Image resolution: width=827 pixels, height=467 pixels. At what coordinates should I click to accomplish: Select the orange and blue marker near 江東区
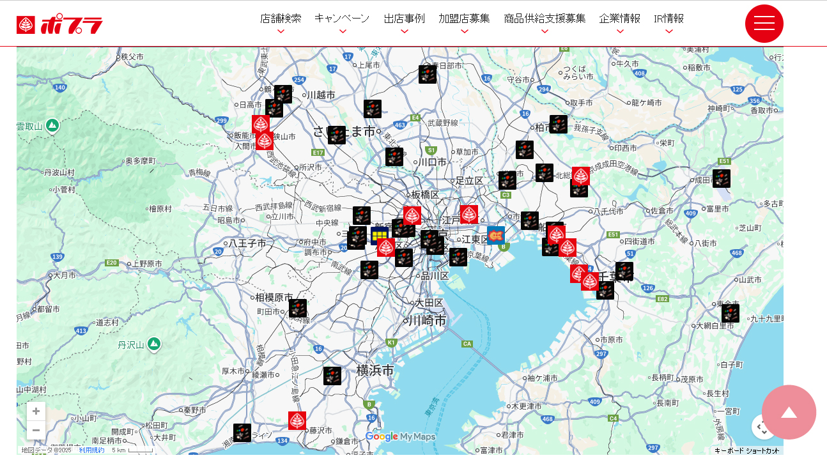point(496,235)
